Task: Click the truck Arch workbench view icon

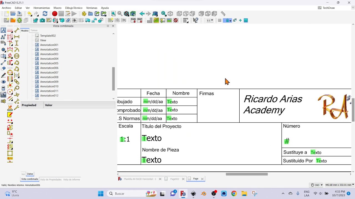Action: (x=88, y=20)
